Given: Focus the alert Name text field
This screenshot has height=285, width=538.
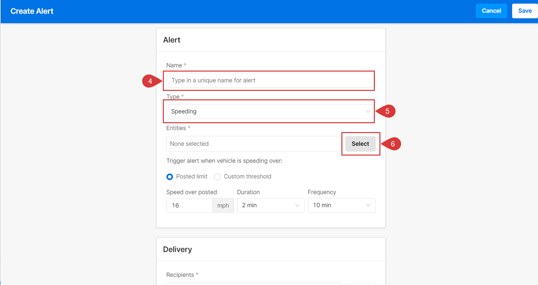Looking at the screenshot, I should [x=270, y=80].
